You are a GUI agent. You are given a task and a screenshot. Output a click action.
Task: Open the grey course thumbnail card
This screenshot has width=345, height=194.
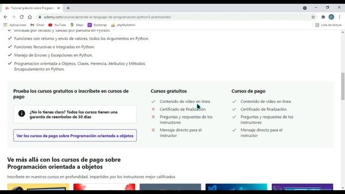(x=170, y=187)
